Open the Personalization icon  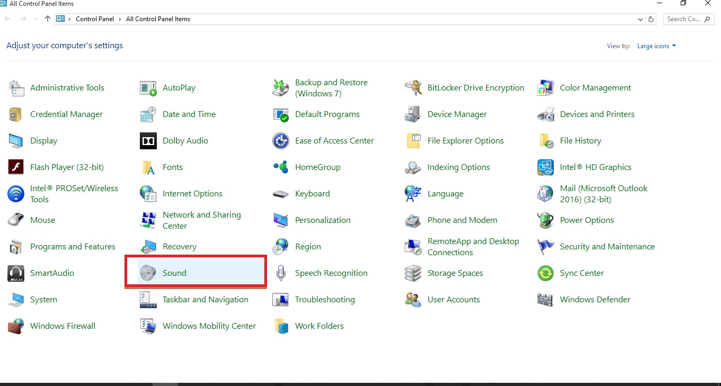[281, 220]
